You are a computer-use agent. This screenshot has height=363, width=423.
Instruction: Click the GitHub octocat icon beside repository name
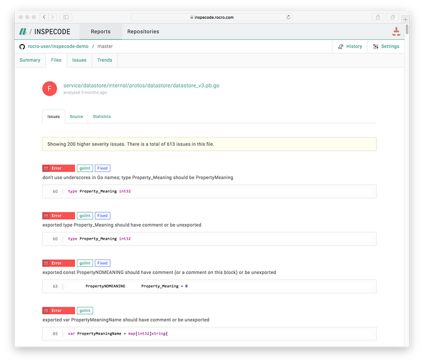coord(22,47)
